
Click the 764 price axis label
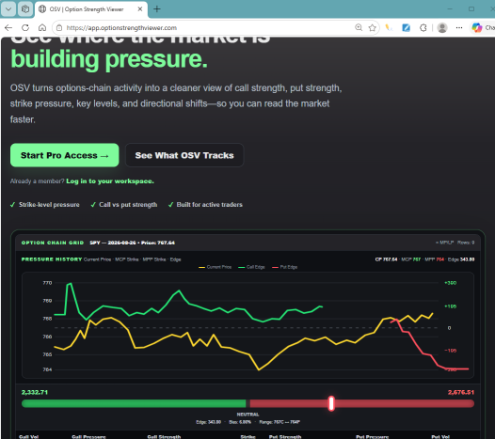pos(47,369)
